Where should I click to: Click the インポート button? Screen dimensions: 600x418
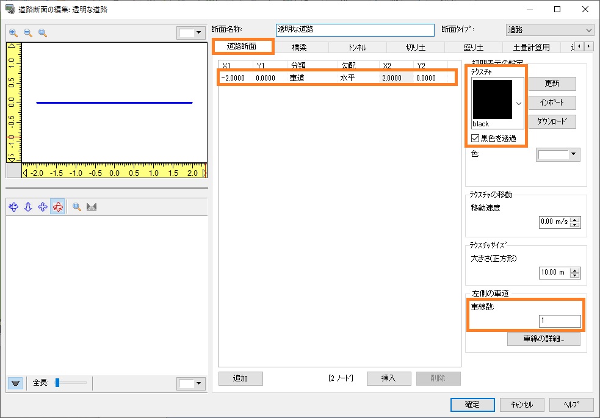coord(552,103)
